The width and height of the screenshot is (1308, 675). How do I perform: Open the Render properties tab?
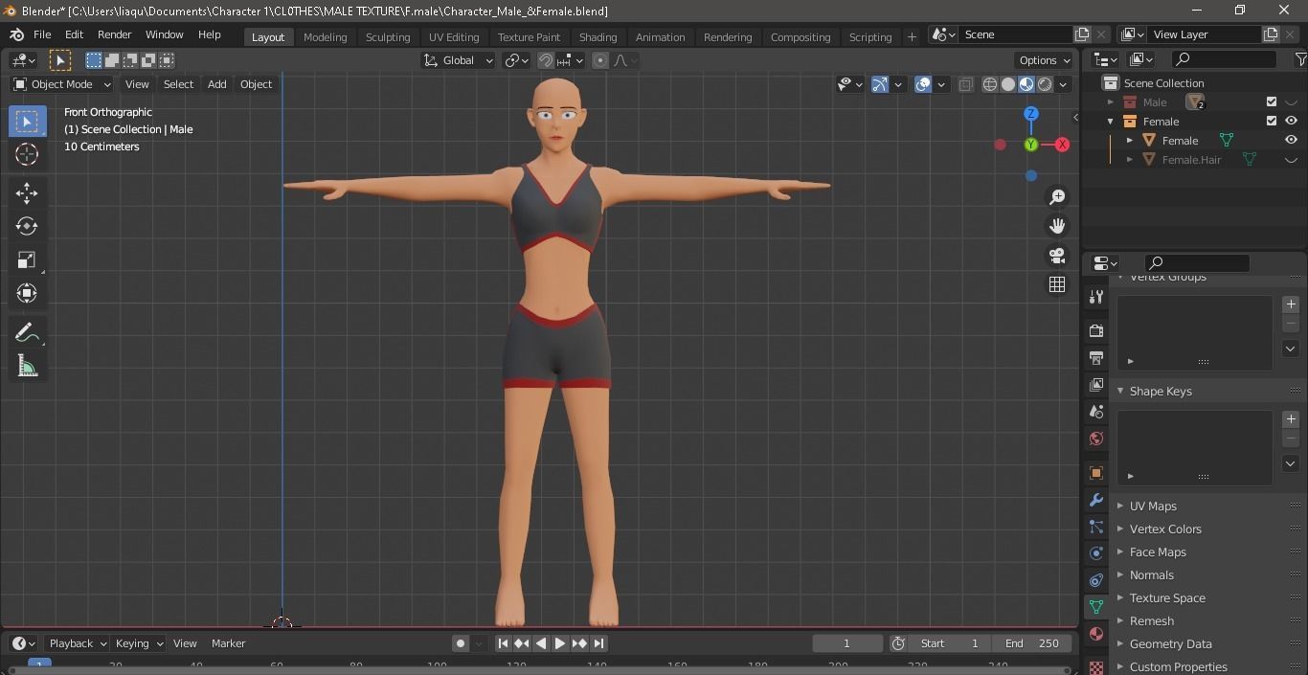(1096, 331)
